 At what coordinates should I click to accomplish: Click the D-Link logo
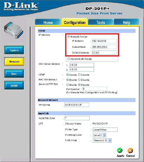tap(21, 6)
